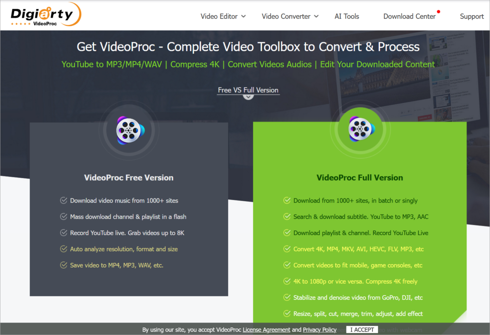Click 'Download from 1000+ sites, in batch or singly' text

coord(356,200)
